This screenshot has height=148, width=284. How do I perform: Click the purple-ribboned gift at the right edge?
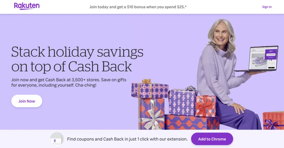pos(273,121)
